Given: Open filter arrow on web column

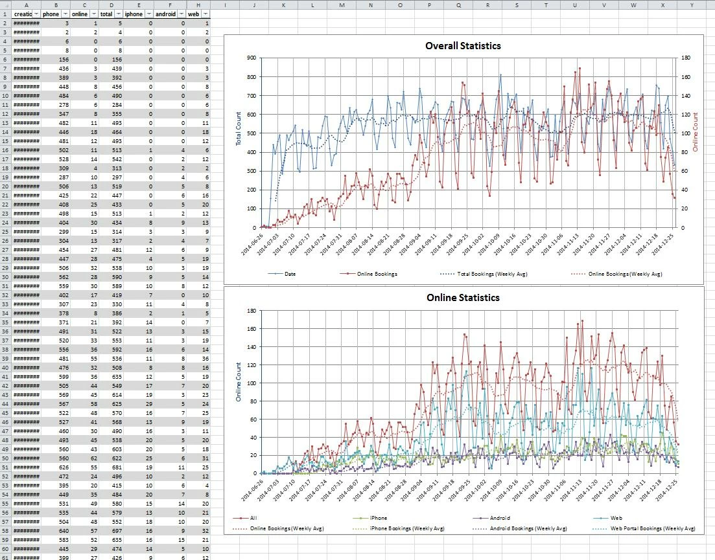Looking at the screenshot, I should (x=205, y=14).
